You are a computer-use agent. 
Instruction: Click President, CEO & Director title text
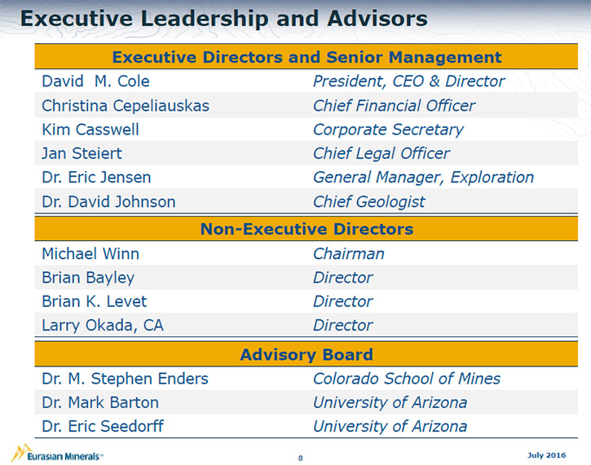pyautogui.click(x=409, y=81)
